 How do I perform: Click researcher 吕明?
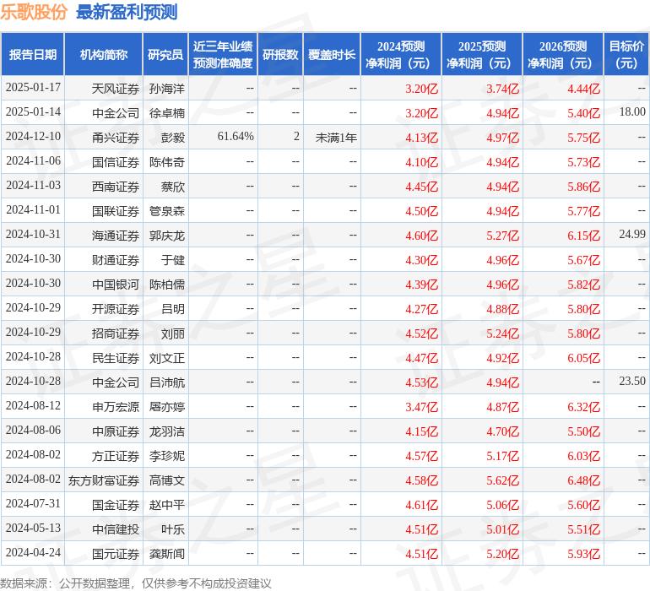coord(173,308)
